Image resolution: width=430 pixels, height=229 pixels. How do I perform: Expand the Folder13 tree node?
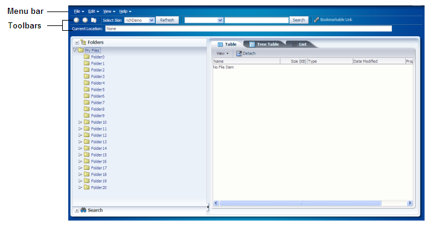coord(80,142)
